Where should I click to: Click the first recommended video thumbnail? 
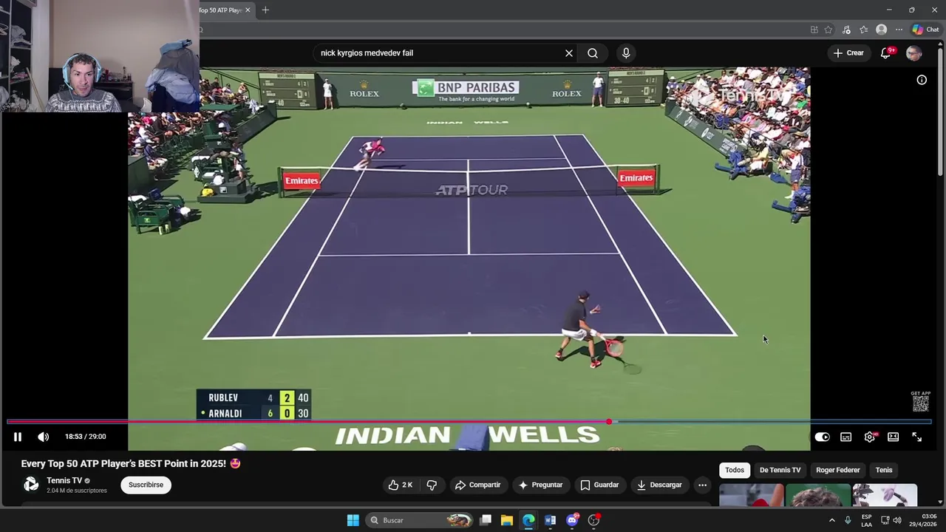point(751,495)
